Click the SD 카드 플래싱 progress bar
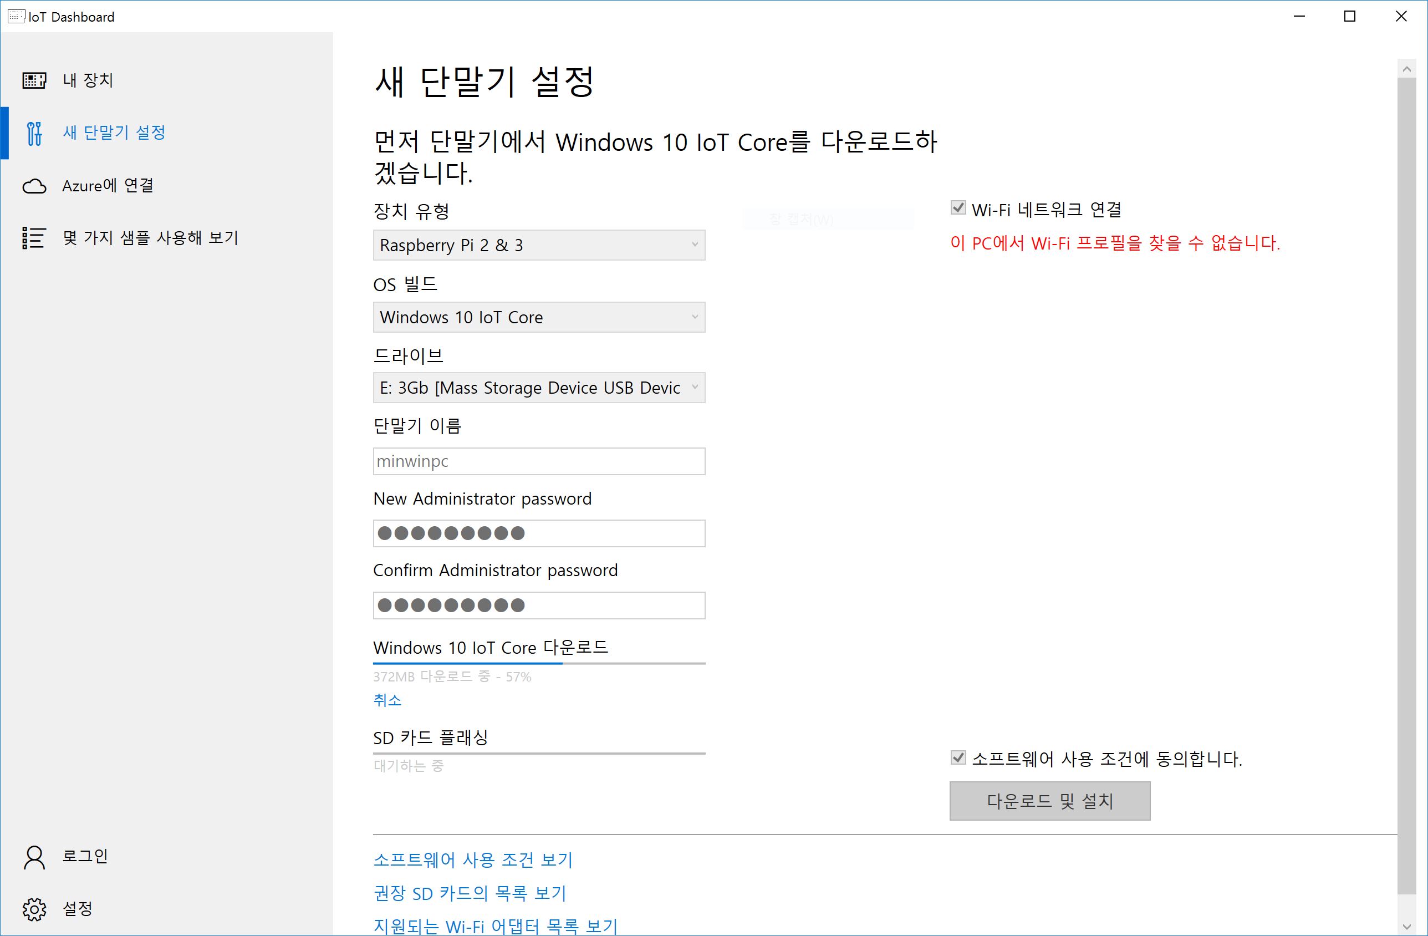 (x=539, y=753)
